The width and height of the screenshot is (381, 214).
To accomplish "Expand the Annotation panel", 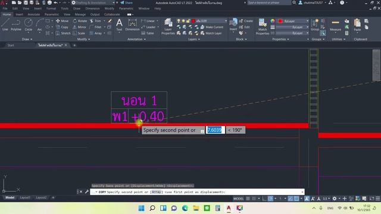I will 136,39.
